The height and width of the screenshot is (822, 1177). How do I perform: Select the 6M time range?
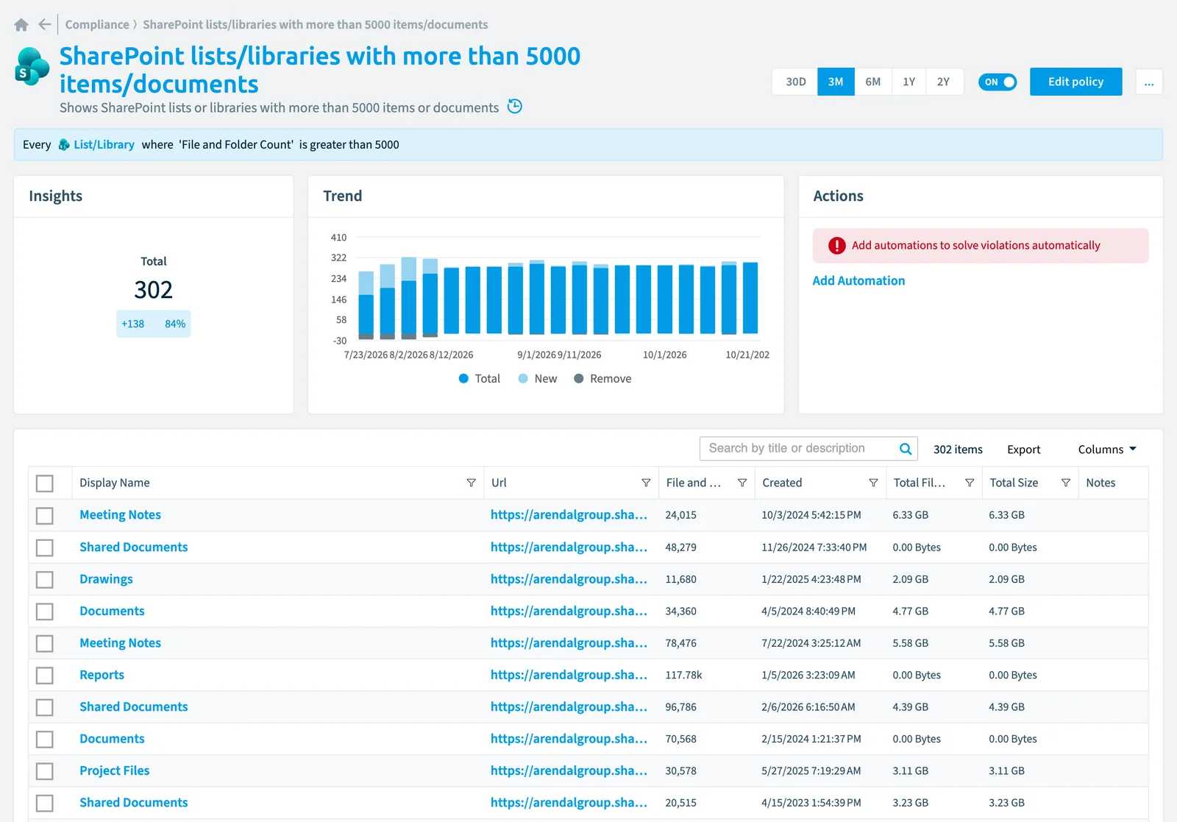pos(873,82)
